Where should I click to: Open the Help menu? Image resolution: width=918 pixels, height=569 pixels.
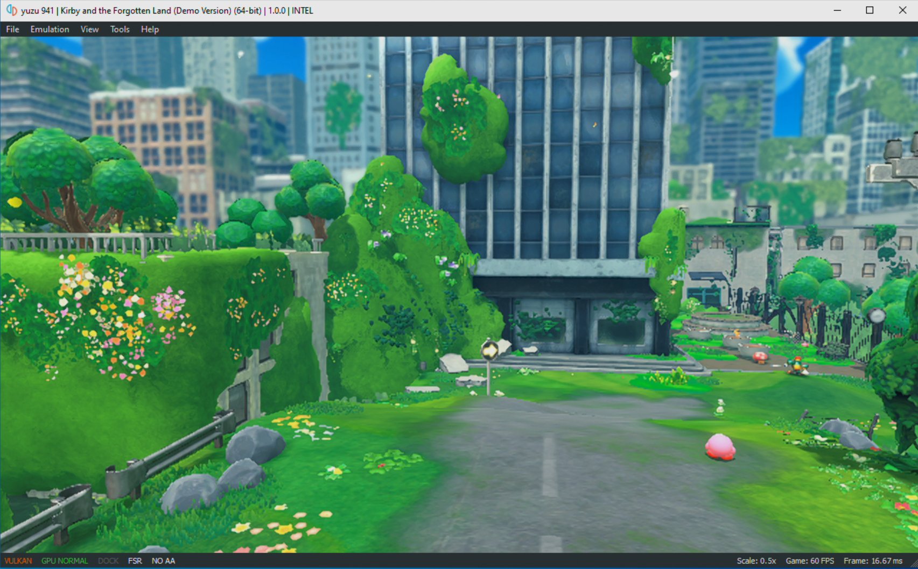150,29
